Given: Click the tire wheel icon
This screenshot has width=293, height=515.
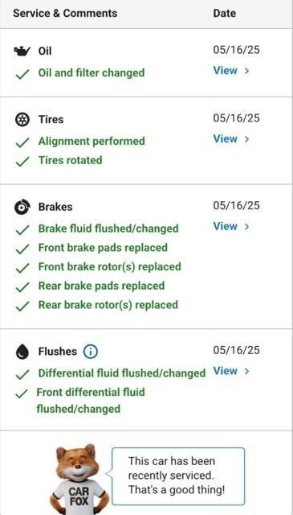Looking at the screenshot, I should (22, 119).
